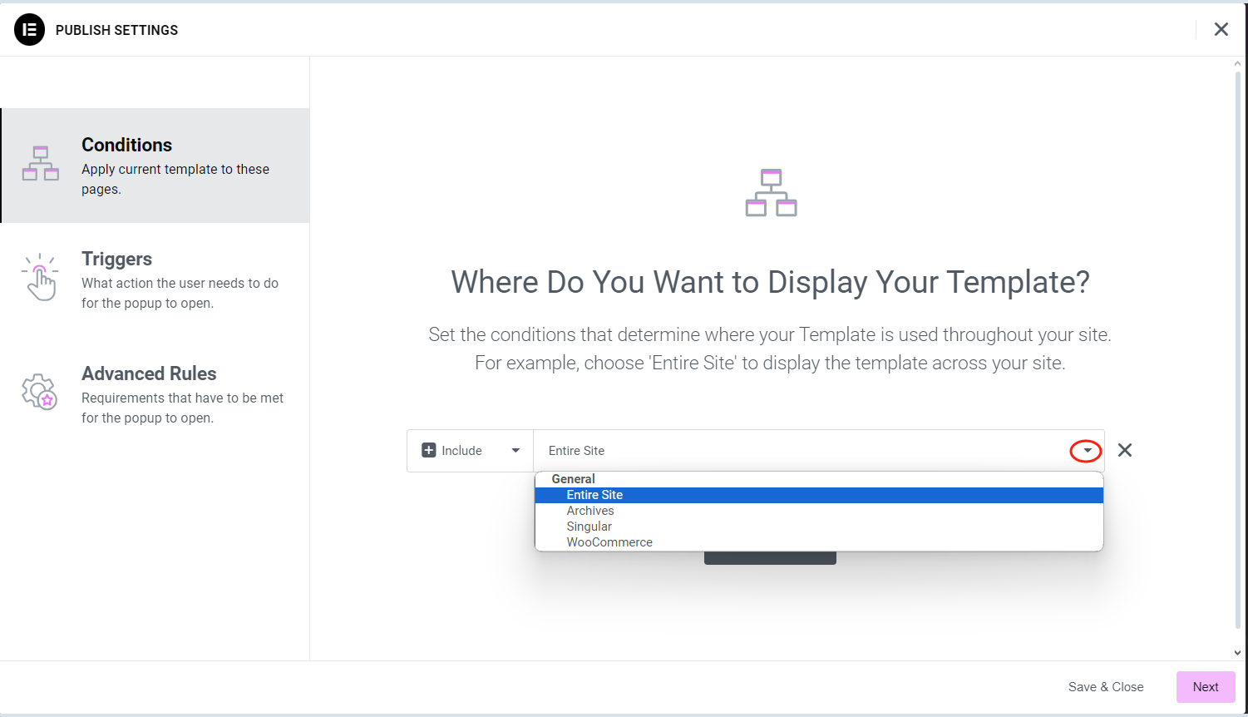
Task: Open the Include dropdown
Action: [470, 451]
